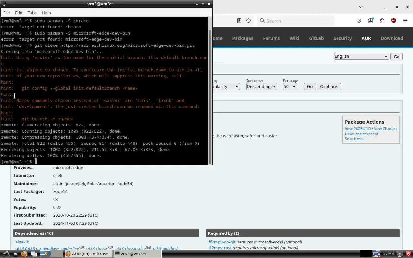The height and width of the screenshot is (258, 413).
Task: Go to the Packages nav tab
Action: tap(243, 38)
